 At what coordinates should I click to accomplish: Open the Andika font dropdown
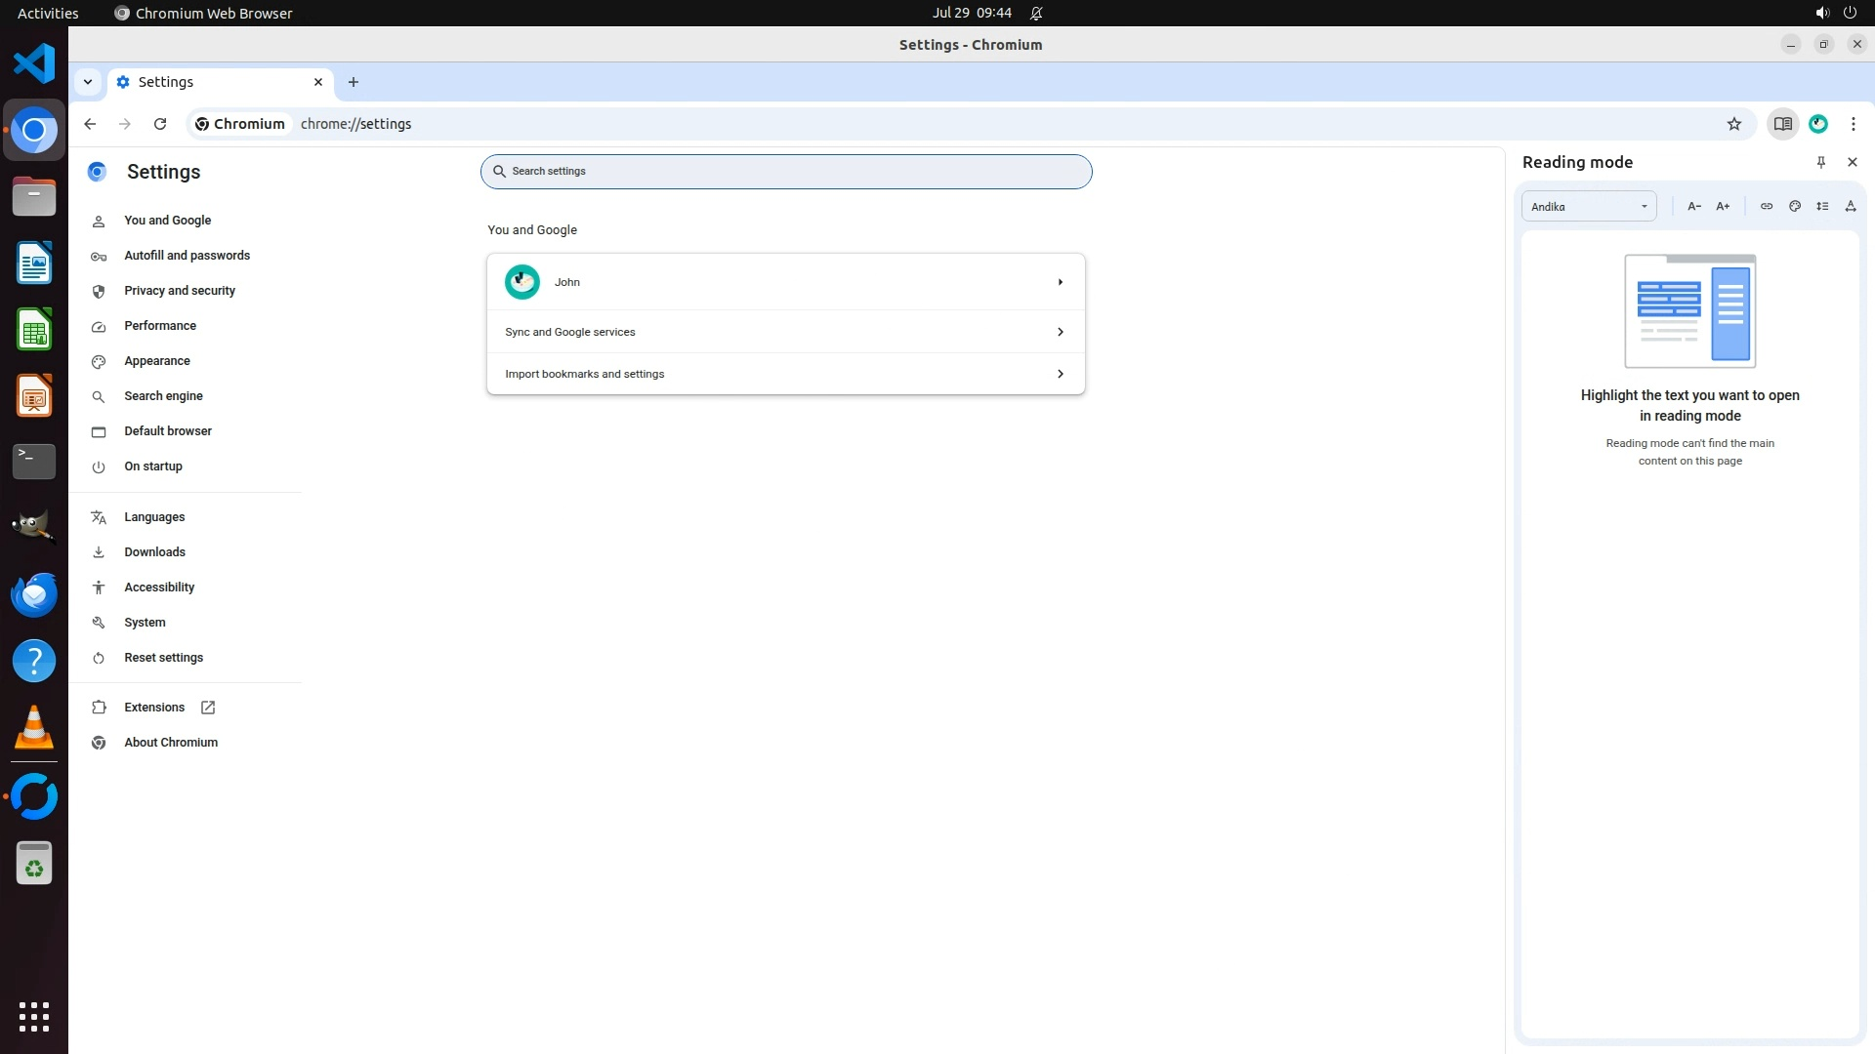pyautogui.click(x=1589, y=206)
